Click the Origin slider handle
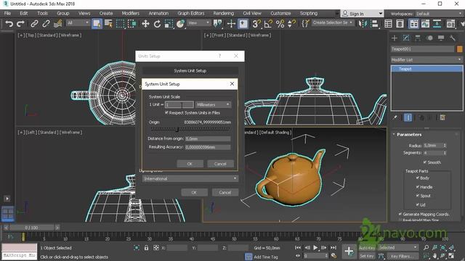This screenshot has height=261, width=465. tap(177, 129)
